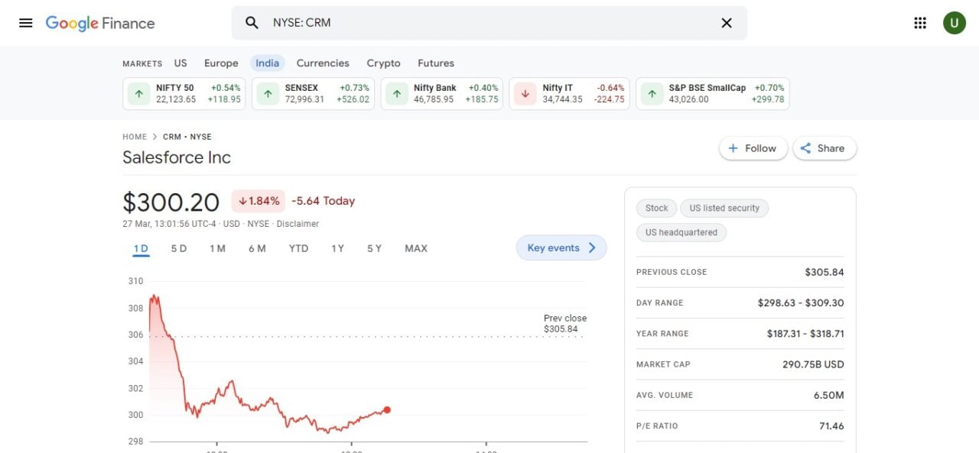The height and width of the screenshot is (453, 979).
Task: Click the -5.64 Today text
Action: tap(323, 201)
